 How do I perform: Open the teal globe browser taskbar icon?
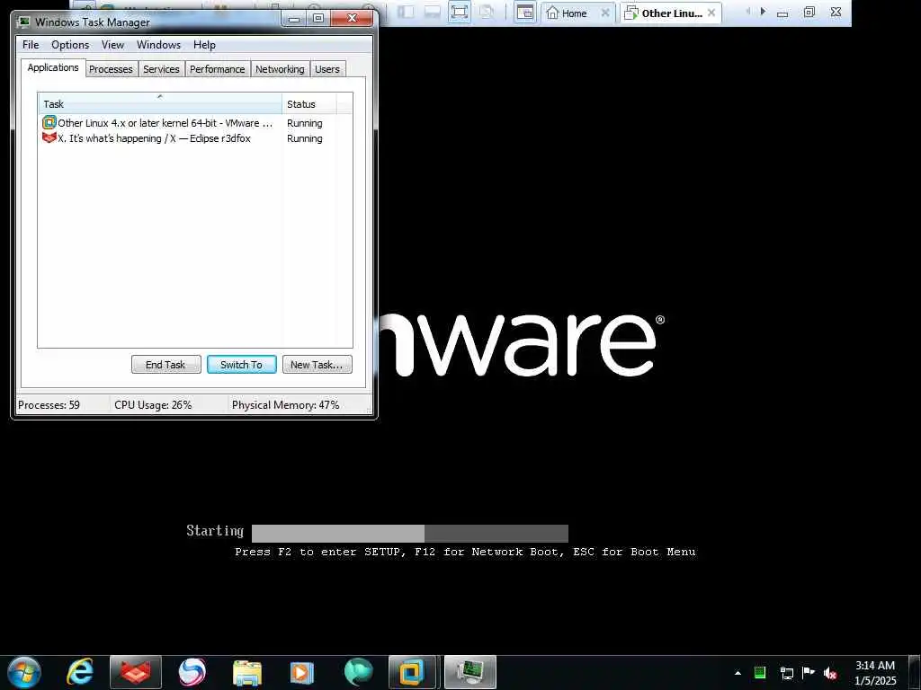[358, 672]
